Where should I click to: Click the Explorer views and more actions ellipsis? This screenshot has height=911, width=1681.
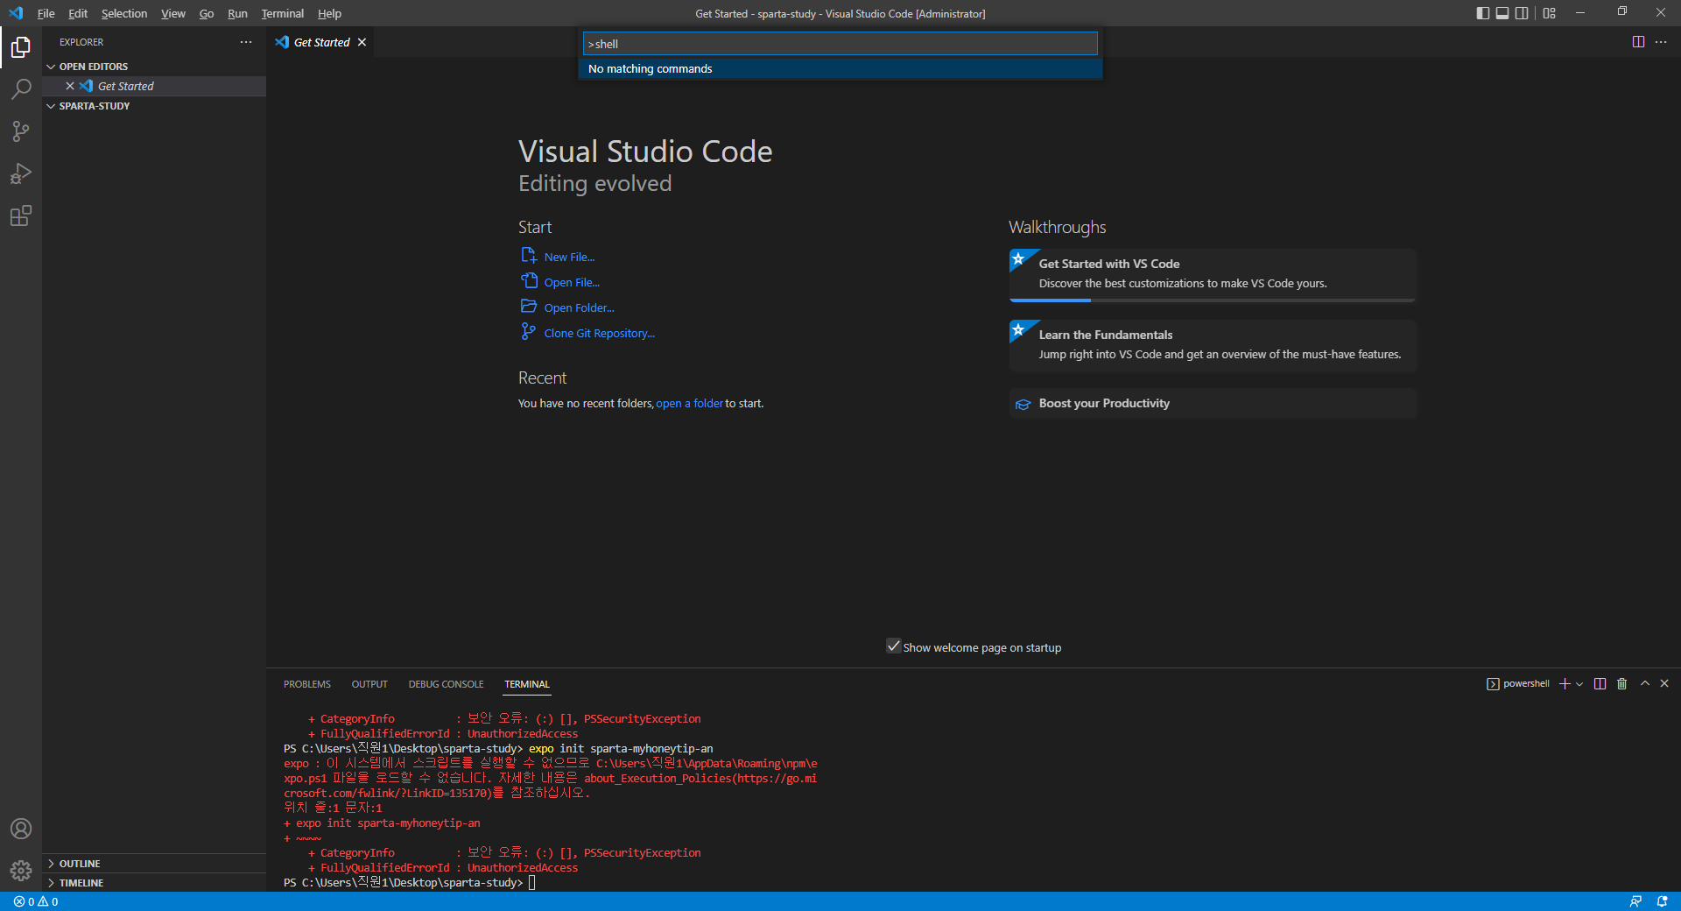[x=246, y=42]
